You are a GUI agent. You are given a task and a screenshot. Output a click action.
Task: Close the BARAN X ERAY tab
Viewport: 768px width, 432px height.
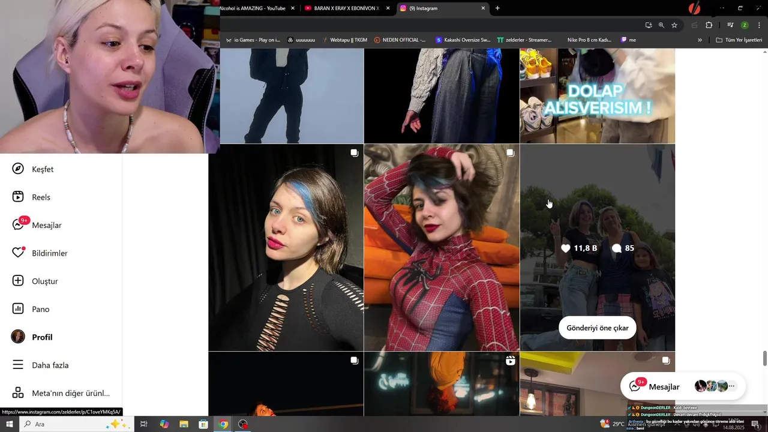point(388,8)
